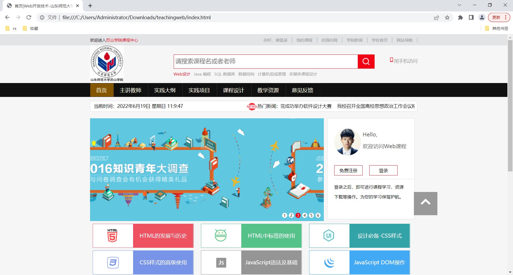The width and height of the screenshot is (513, 275).
Task: Open the browser extensions puzzle icon
Action: click(x=460, y=18)
